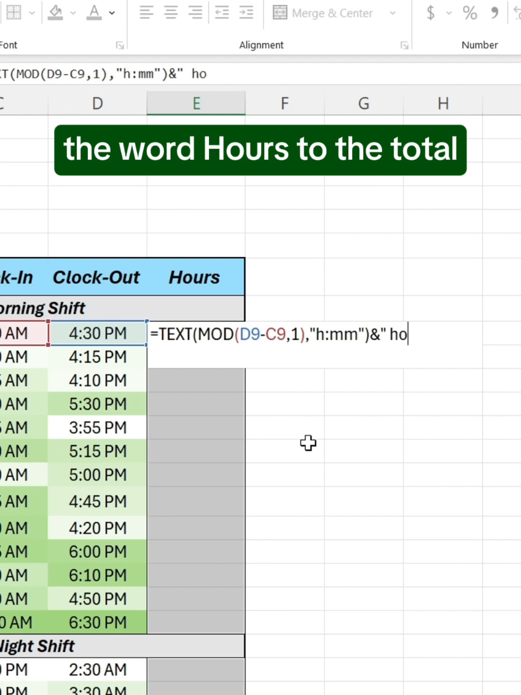Select Decrease Indent

tap(222, 12)
